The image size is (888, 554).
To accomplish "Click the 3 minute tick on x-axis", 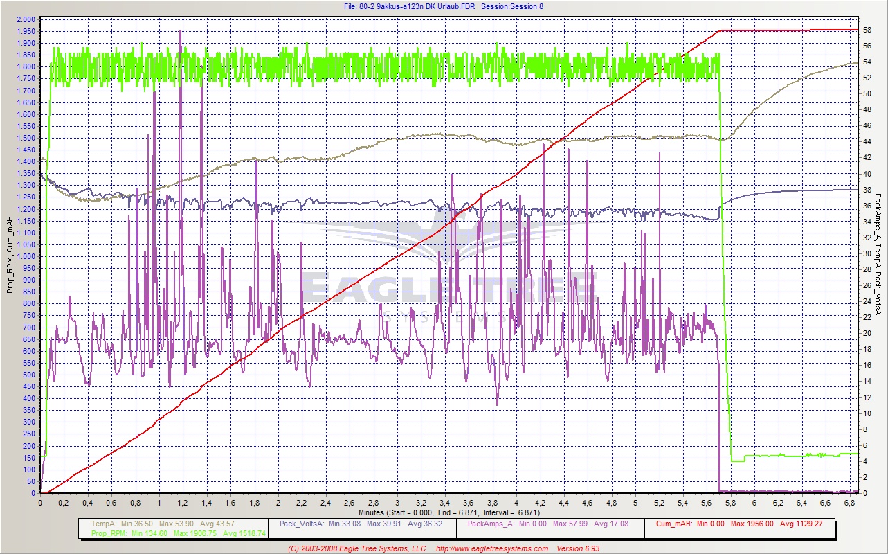I will (397, 503).
